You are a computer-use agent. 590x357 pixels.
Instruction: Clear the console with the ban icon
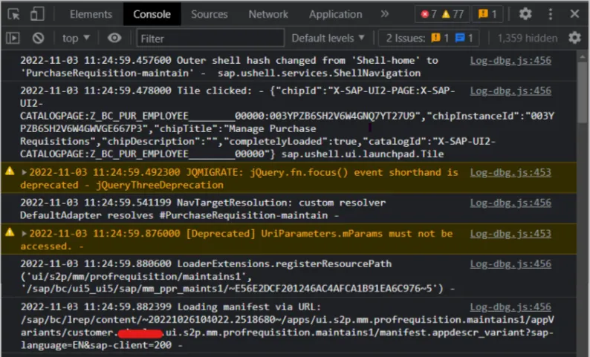click(38, 38)
